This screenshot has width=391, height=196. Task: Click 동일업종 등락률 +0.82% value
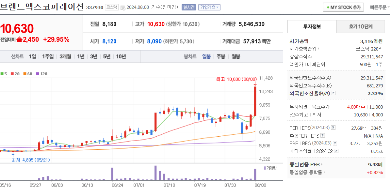375,172
